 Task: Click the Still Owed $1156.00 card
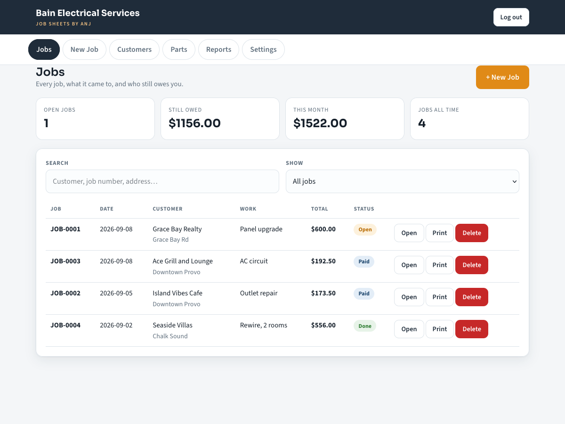coord(220,119)
